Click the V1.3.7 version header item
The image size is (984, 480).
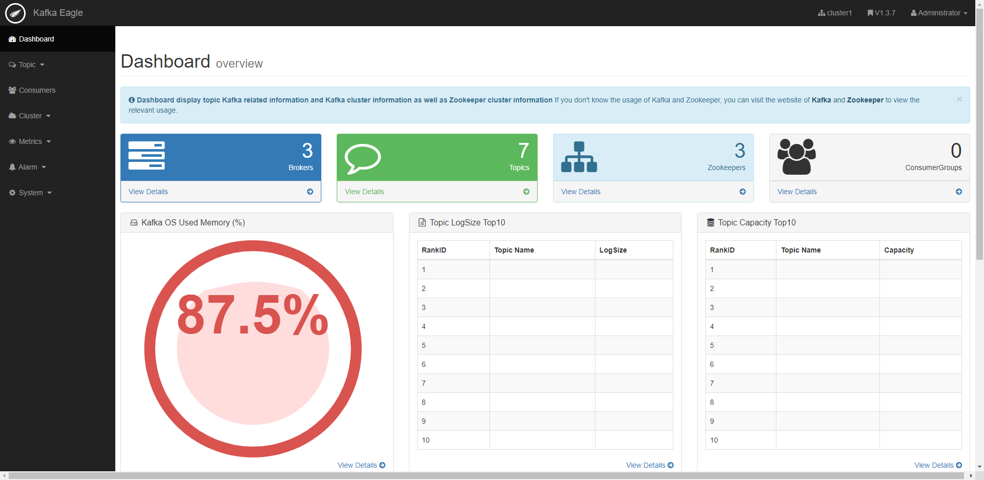click(x=881, y=13)
